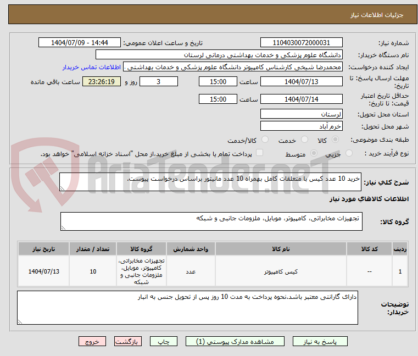The height and width of the screenshot is (356, 418).
Task: Click the تاریخ نیاز column header
Action: (x=44, y=249)
